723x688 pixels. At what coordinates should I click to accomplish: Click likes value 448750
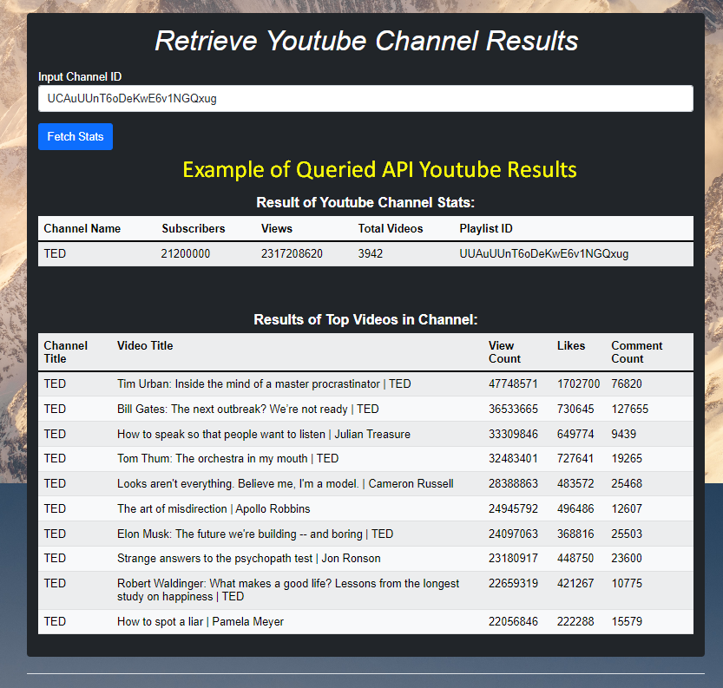[575, 558]
